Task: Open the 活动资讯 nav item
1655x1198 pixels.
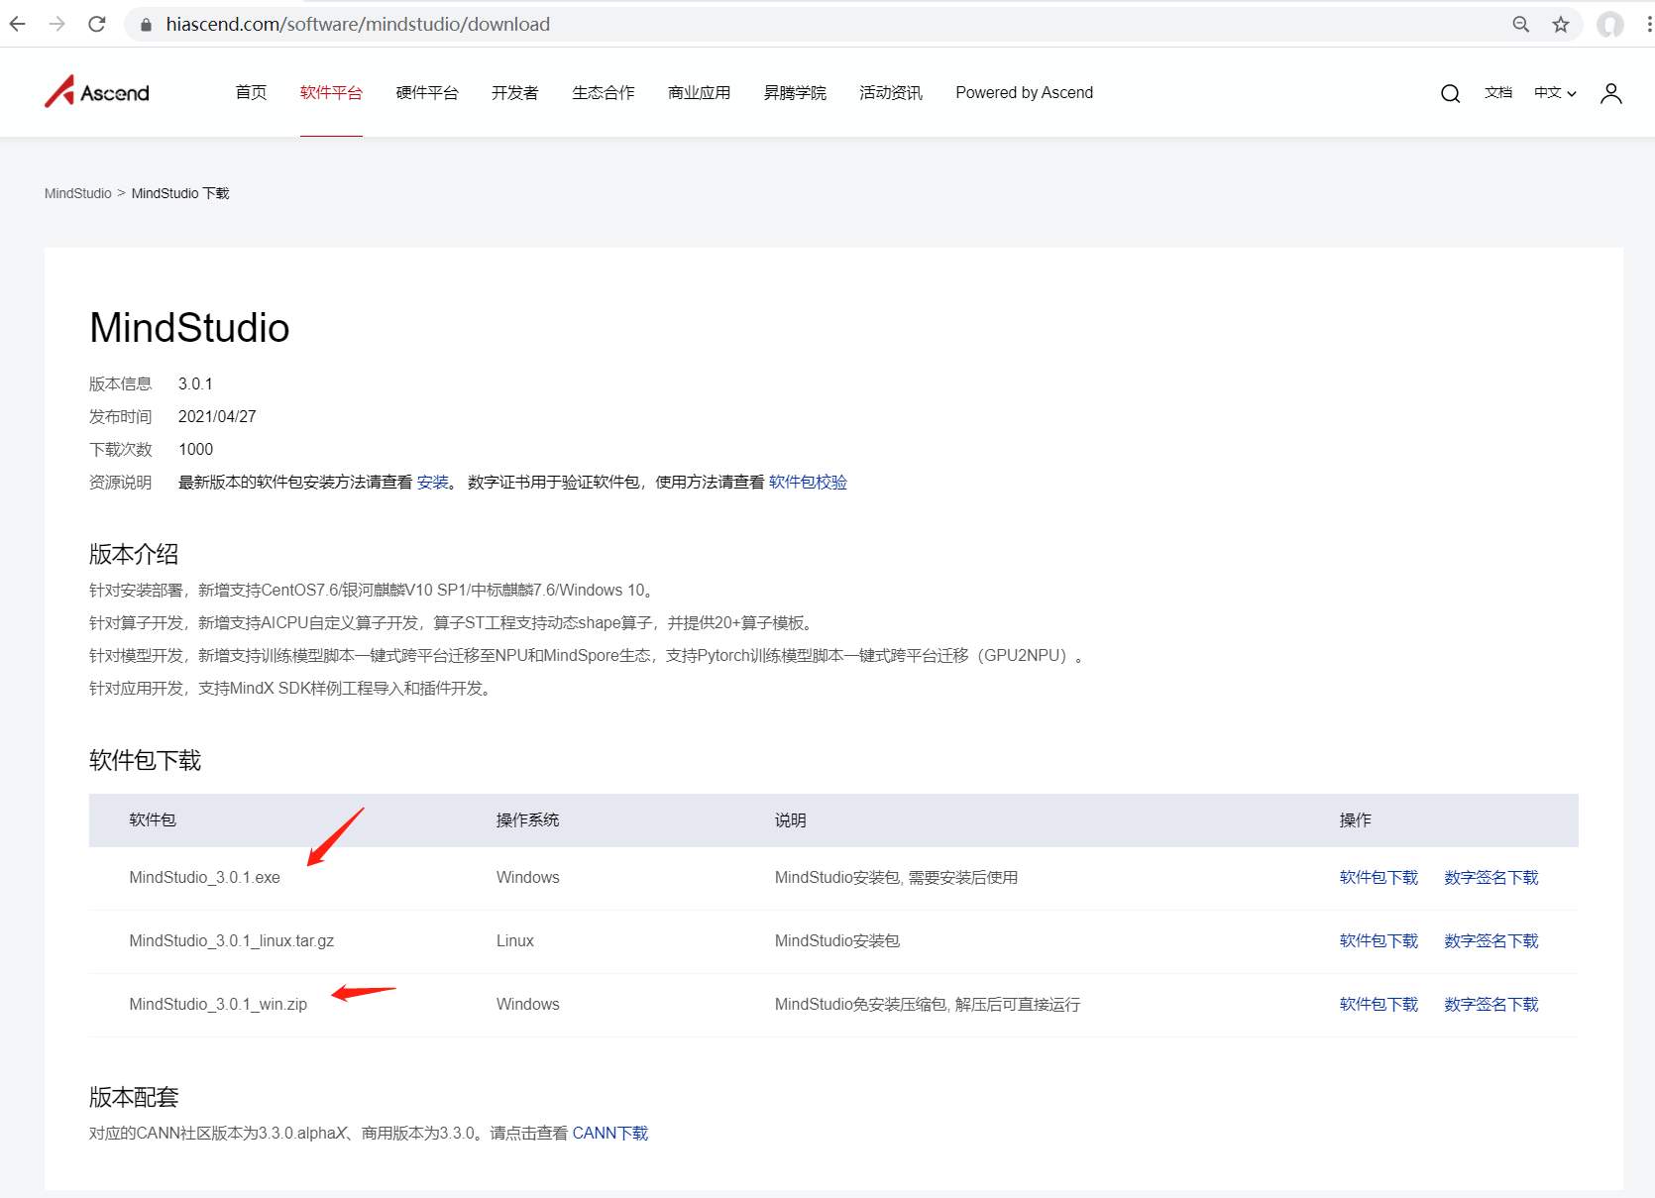Action: 891,92
